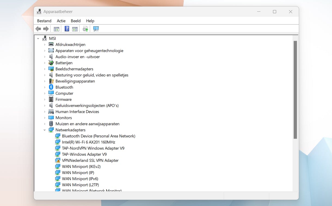Click the Audio-invoer speaker icon

[51, 57]
